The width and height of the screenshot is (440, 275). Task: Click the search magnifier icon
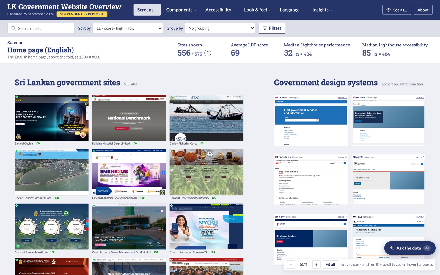tap(13, 28)
